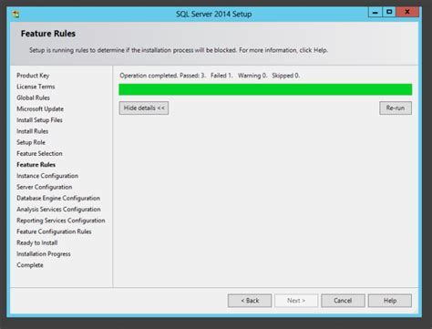The width and height of the screenshot is (432, 329).
Task: Click the disabled Next button
Action: pyautogui.click(x=296, y=301)
